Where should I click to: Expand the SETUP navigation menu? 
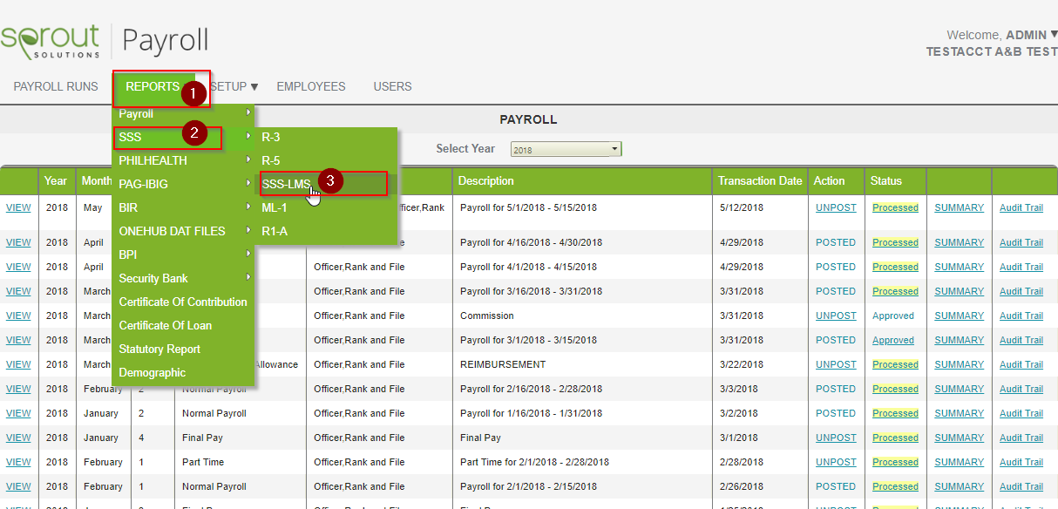234,86
